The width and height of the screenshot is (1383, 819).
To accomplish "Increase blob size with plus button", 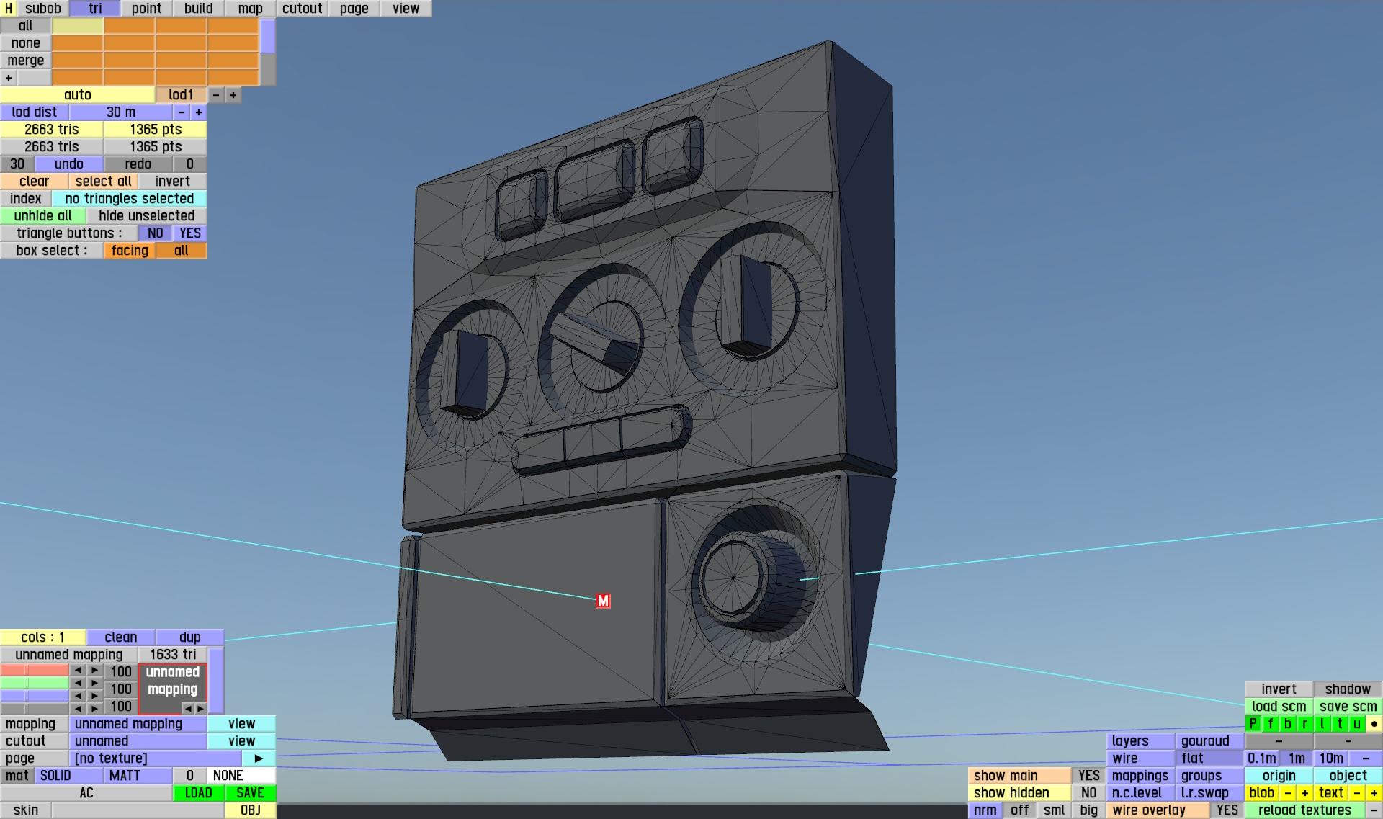I will tap(1304, 793).
